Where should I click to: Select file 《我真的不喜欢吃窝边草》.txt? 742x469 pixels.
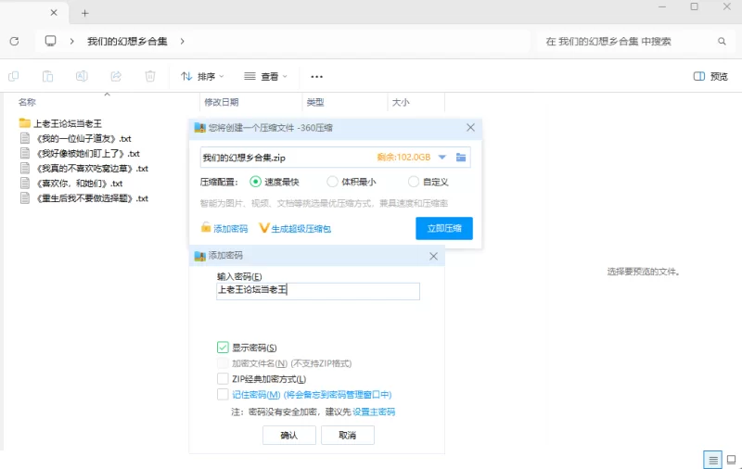coord(92,169)
